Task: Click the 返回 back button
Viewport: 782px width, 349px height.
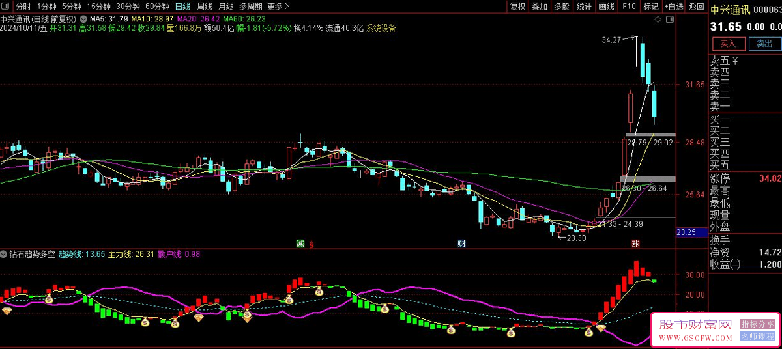Action: (696, 7)
